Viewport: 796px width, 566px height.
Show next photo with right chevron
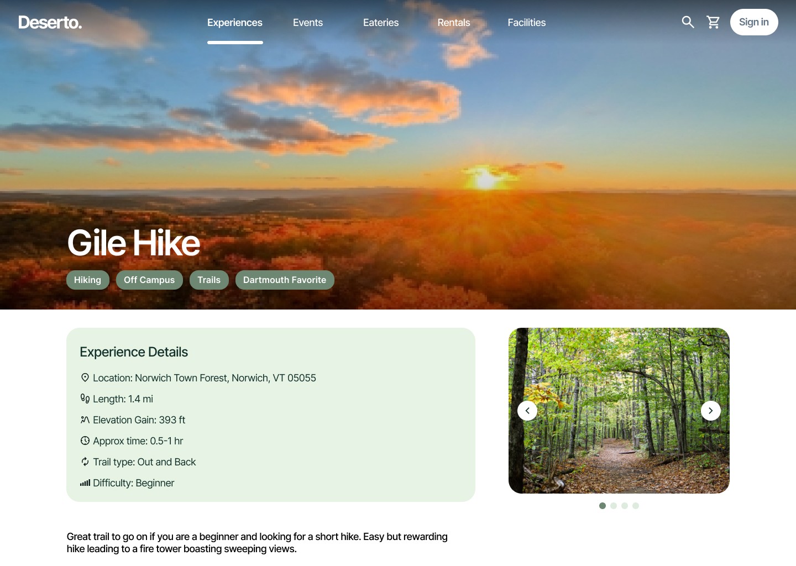pos(711,411)
